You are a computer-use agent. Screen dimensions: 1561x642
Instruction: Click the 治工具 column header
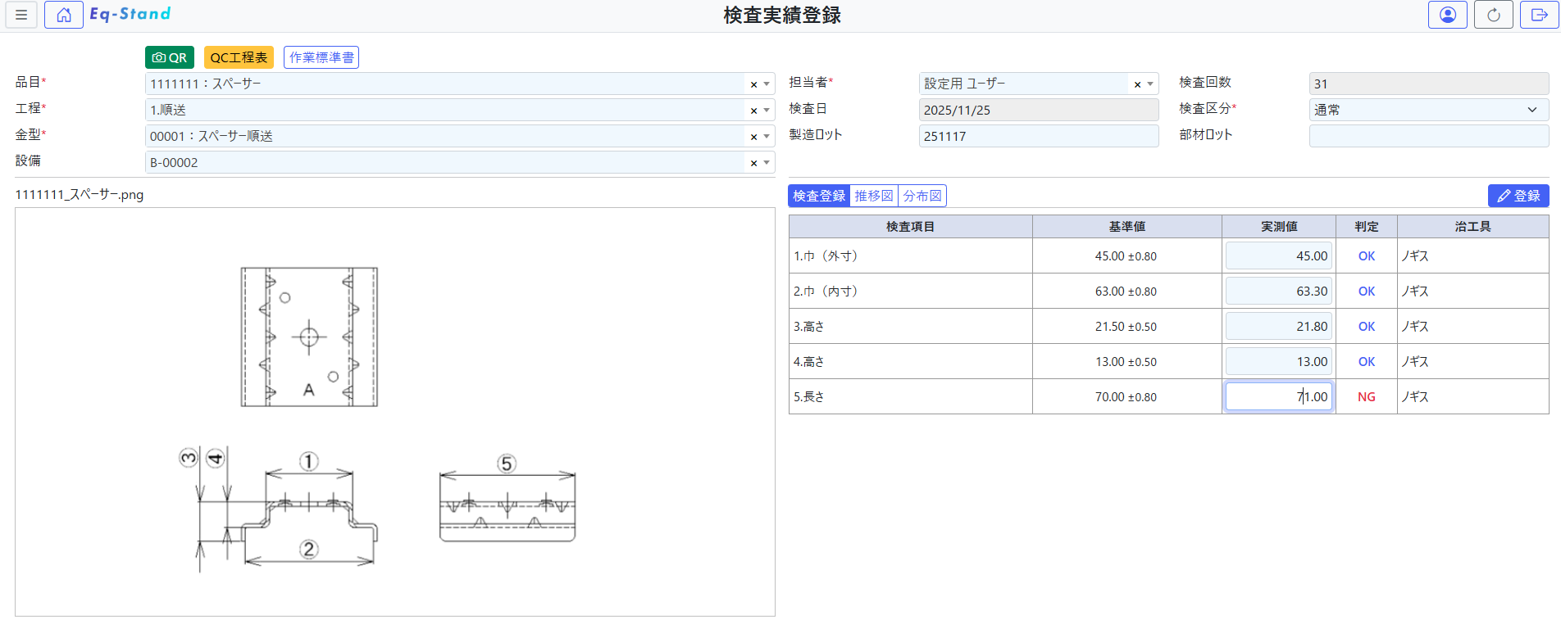pyautogui.click(x=1473, y=227)
